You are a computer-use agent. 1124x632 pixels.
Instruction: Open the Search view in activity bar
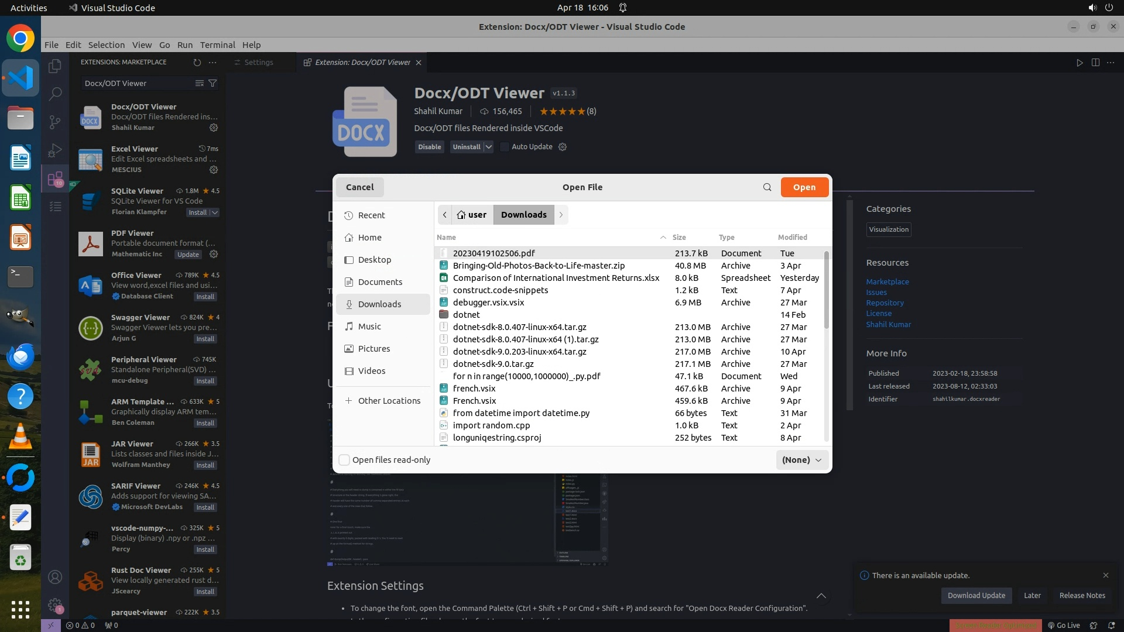(55, 94)
